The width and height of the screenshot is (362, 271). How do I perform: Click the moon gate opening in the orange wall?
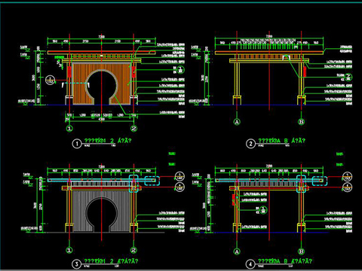102,85
